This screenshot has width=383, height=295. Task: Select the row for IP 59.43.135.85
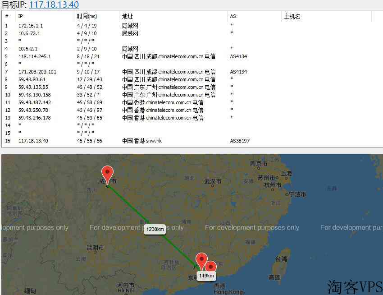(33, 87)
